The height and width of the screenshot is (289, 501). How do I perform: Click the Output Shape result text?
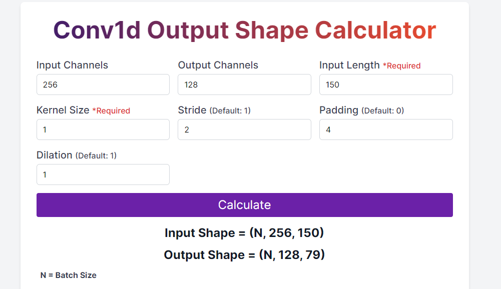tap(244, 254)
